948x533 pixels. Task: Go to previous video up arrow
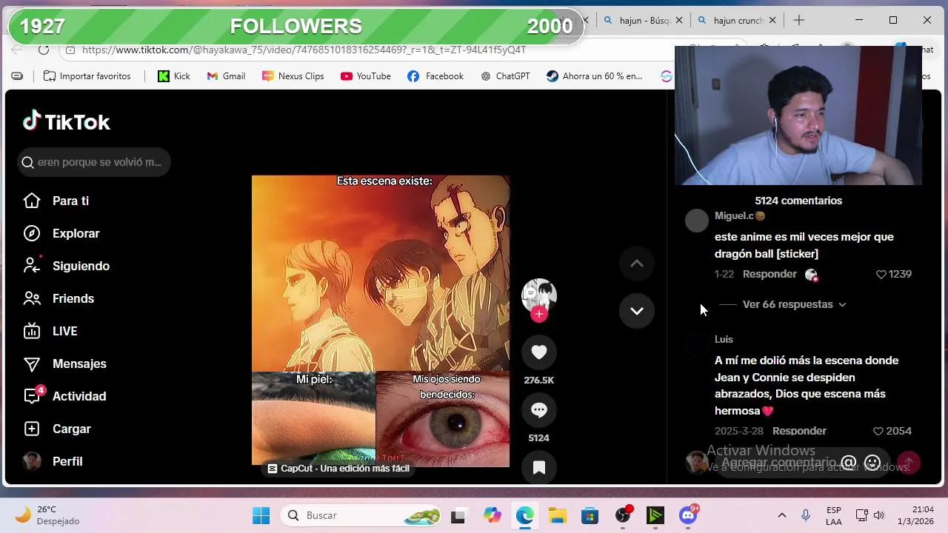(x=637, y=264)
